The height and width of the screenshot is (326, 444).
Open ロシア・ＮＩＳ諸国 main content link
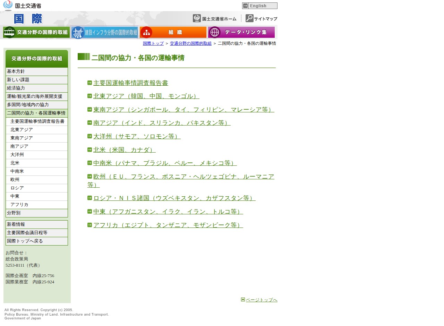174,198
